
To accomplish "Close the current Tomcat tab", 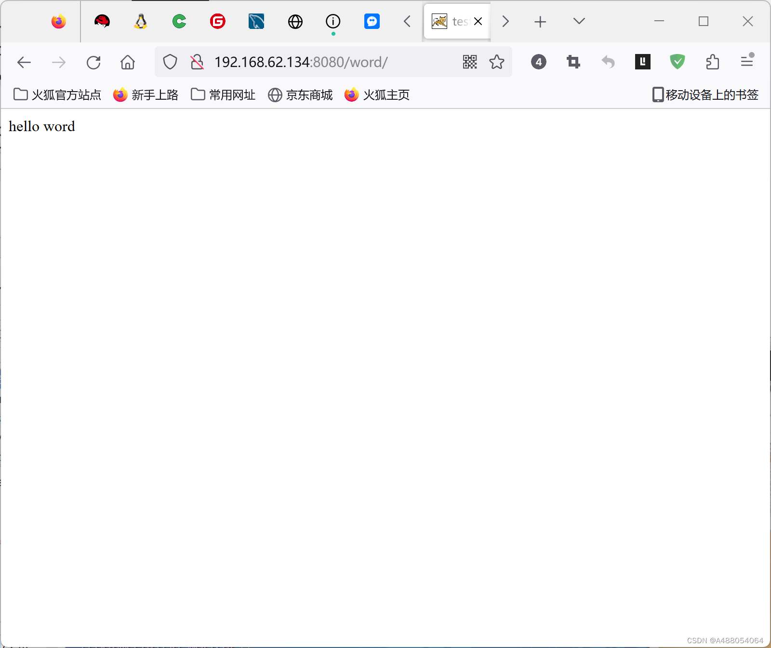I will point(478,21).
